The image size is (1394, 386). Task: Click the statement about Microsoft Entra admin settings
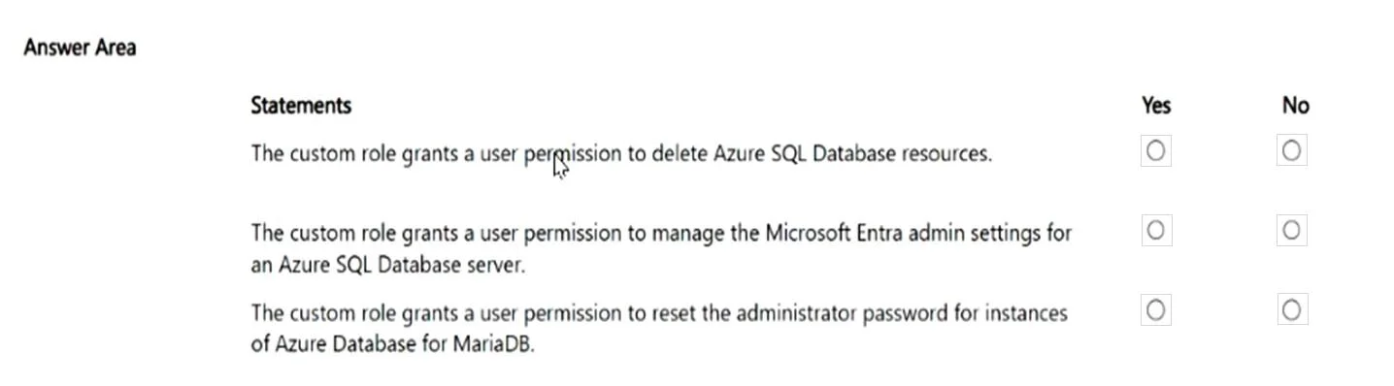pos(661,248)
